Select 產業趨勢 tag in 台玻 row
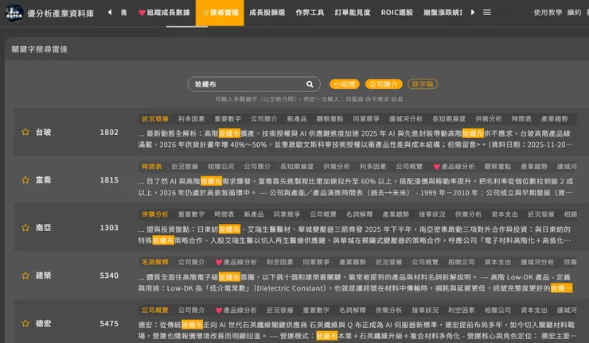Screen dimensions: 589x343 click(x=555, y=119)
